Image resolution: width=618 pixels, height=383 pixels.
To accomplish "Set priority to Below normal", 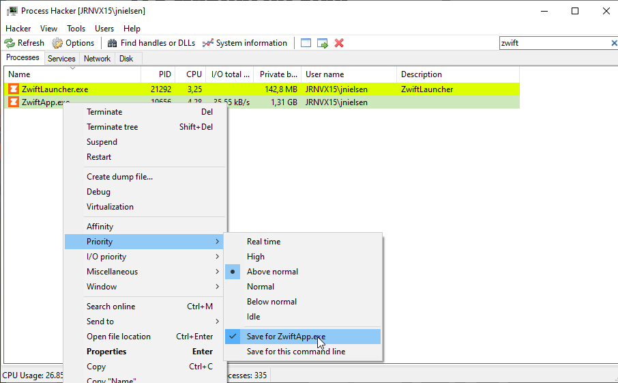I will (303, 302).
